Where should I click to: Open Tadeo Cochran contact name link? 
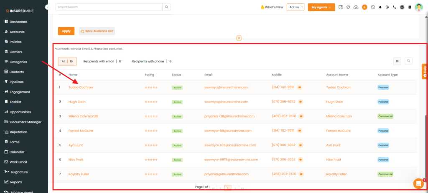point(81,88)
